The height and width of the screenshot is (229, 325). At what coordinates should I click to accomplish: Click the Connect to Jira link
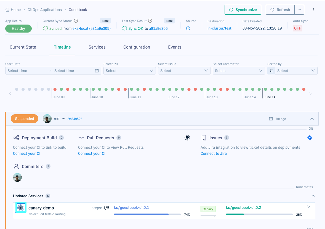coord(214,153)
